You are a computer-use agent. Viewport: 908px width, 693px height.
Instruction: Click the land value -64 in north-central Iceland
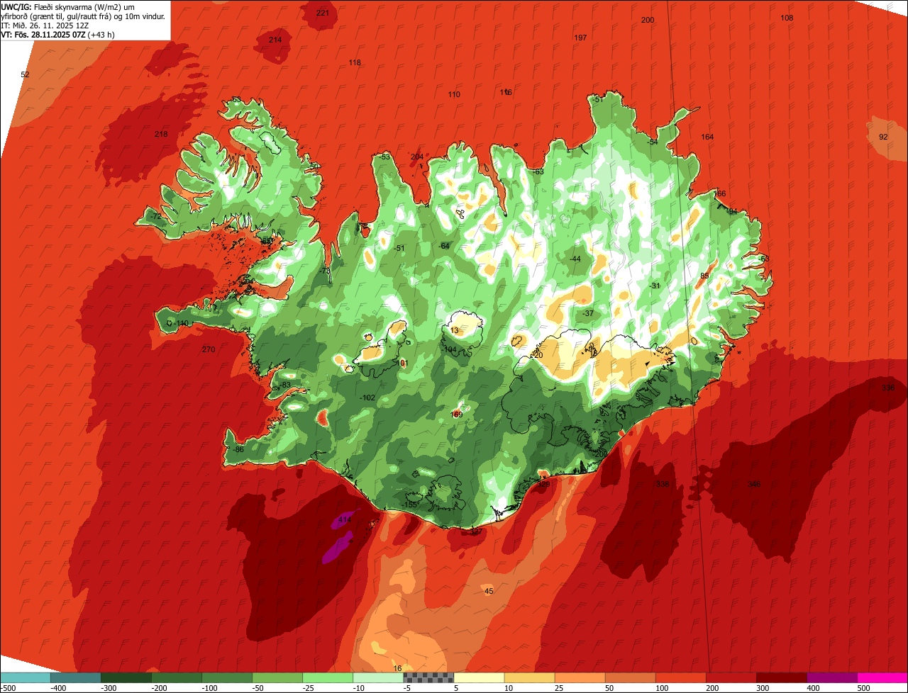click(444, 245)
